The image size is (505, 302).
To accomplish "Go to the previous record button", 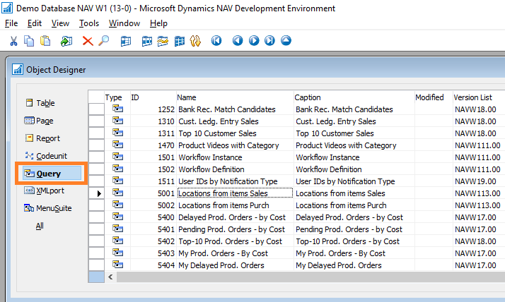I will (238, 40).
